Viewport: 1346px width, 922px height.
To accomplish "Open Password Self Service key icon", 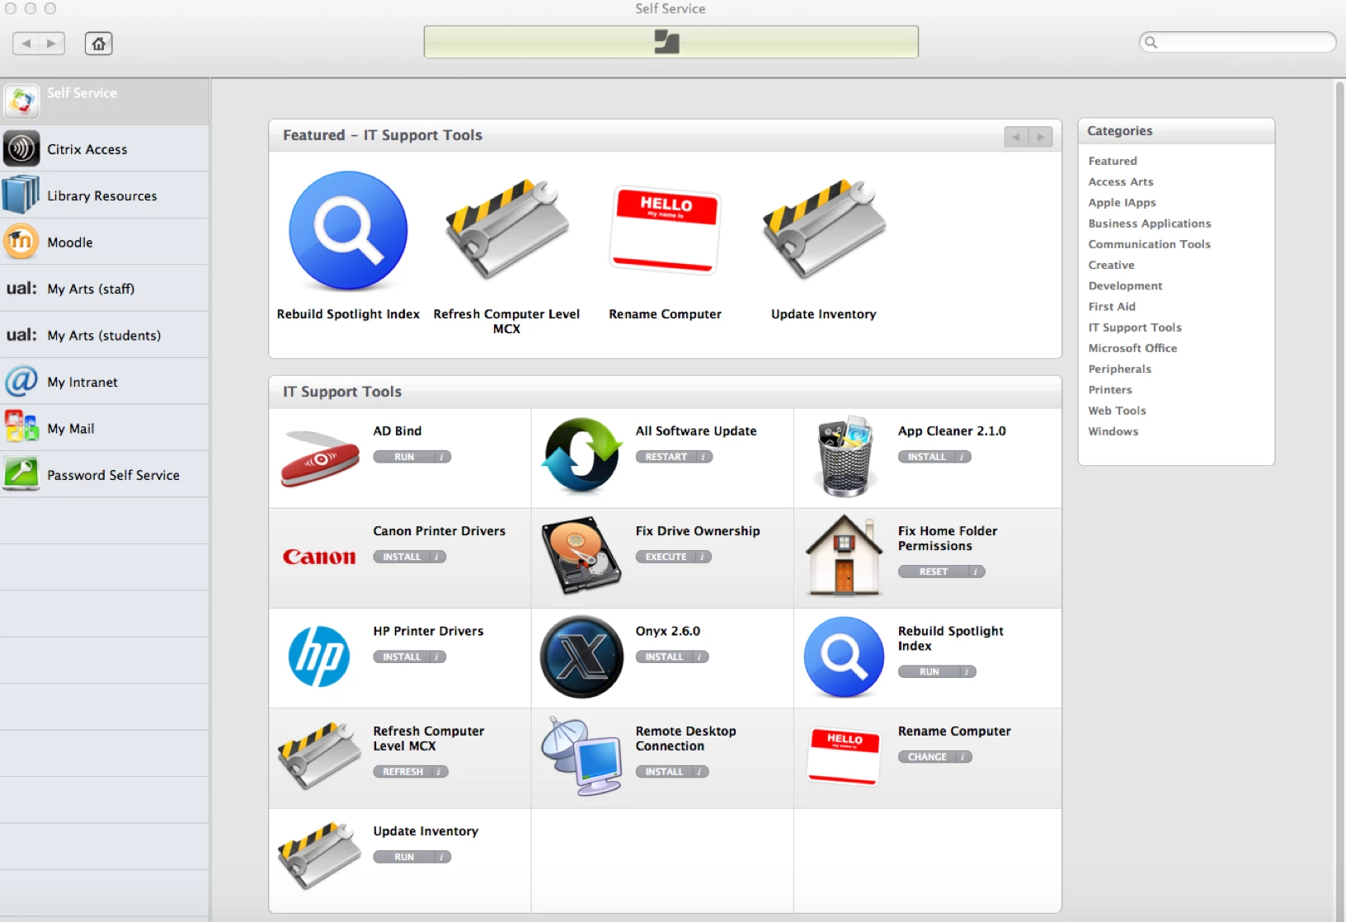I will coord(21,474).
